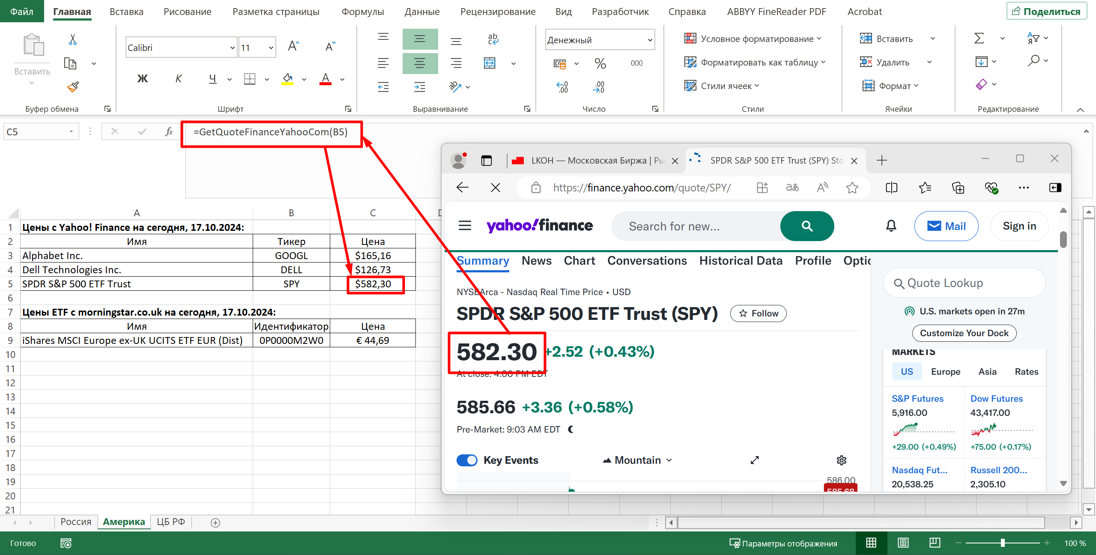The image size is (1096, 555).
Task: Click merge and center icon
Action: [x=490, y=63]
